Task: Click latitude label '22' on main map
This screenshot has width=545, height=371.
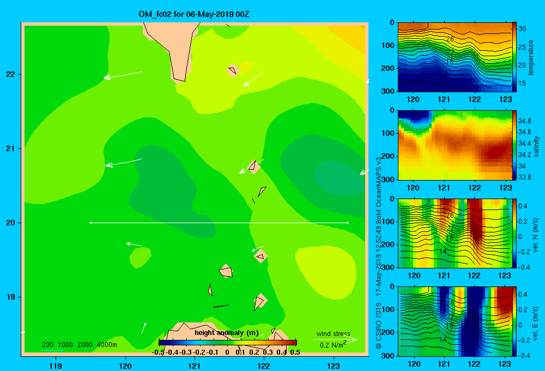Action: click(x=11, y=75)
